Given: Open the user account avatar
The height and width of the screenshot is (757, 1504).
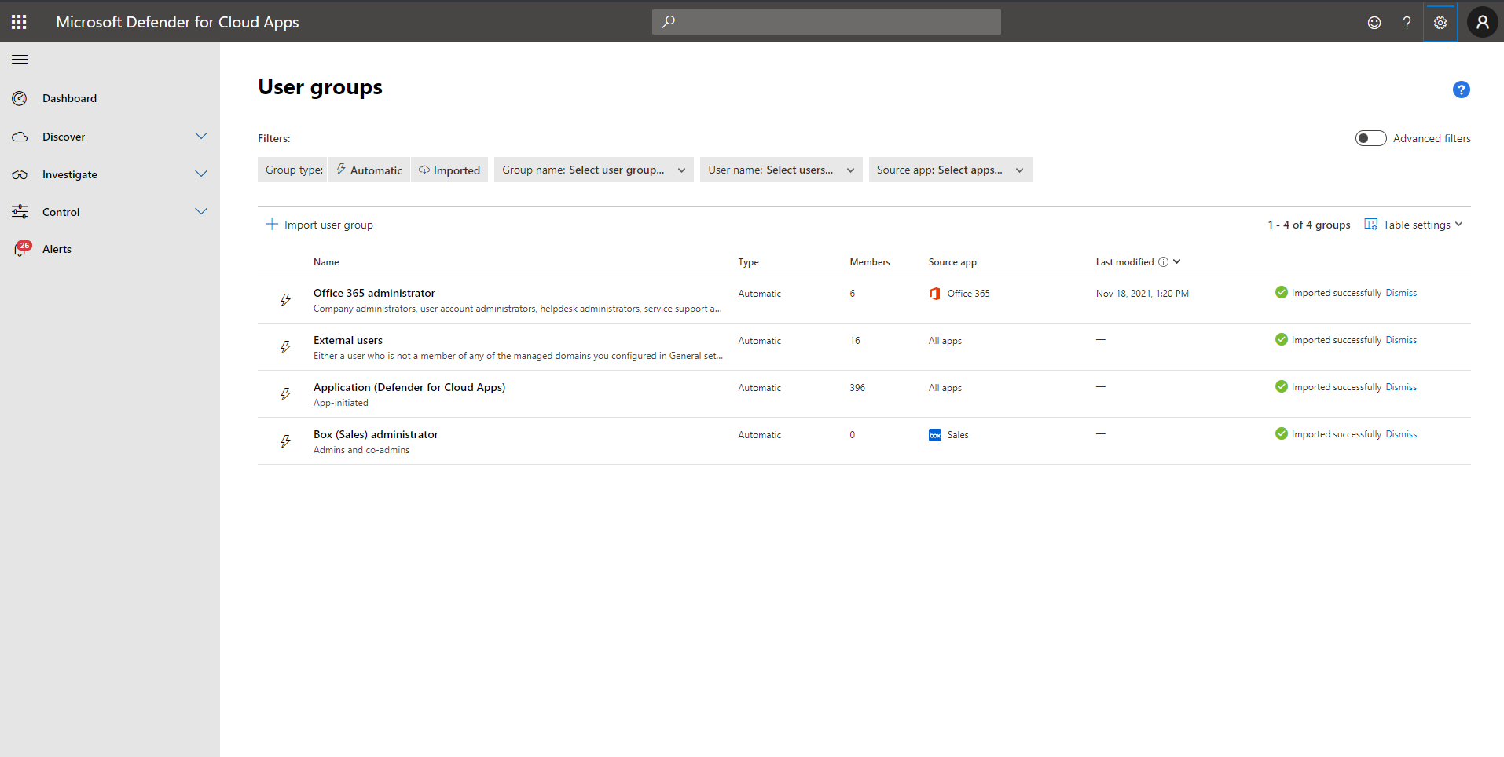Looking at the screenshot, I should pos(1483,22).
